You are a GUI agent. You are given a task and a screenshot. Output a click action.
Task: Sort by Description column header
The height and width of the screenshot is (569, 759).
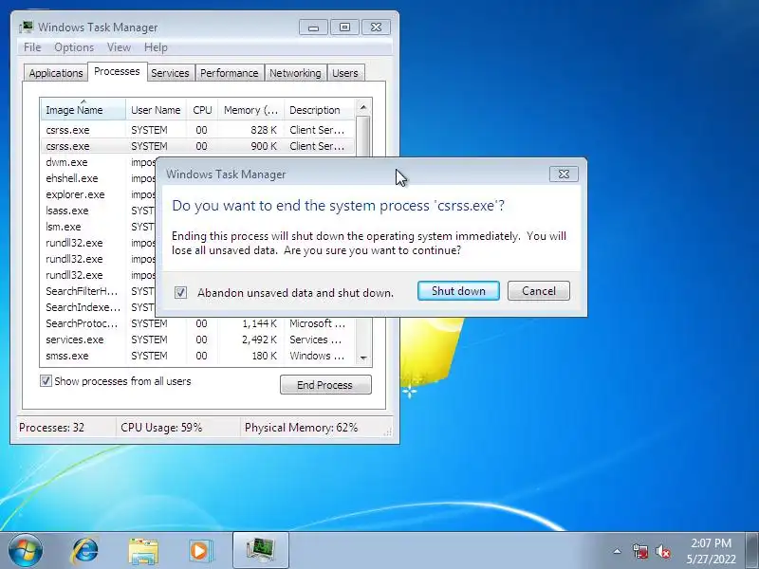point(320,110)
